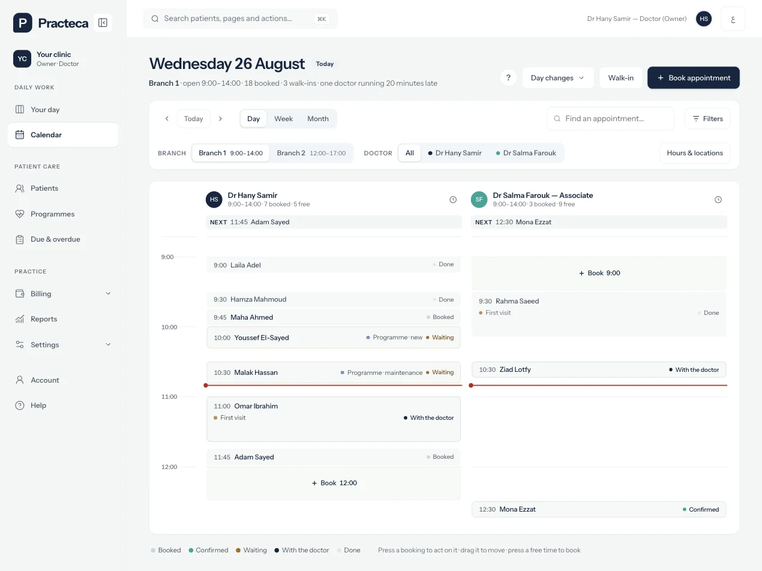
Task: Show All doctors
Action: coord(410,153)
